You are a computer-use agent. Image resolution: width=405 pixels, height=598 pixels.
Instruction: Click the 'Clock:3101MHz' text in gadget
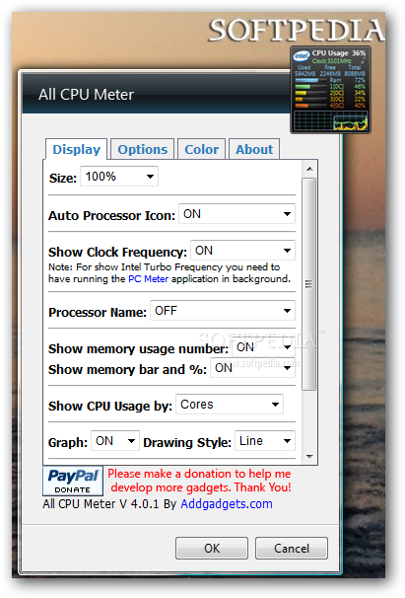[x=332, y=61]
